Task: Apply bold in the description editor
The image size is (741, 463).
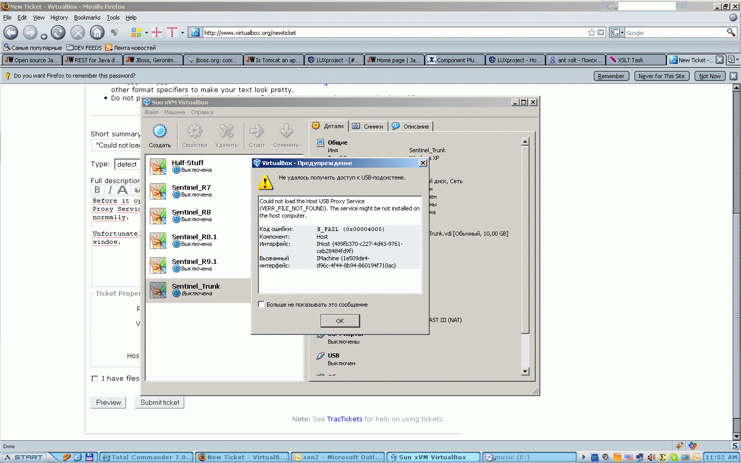Action: click(97, 190)
